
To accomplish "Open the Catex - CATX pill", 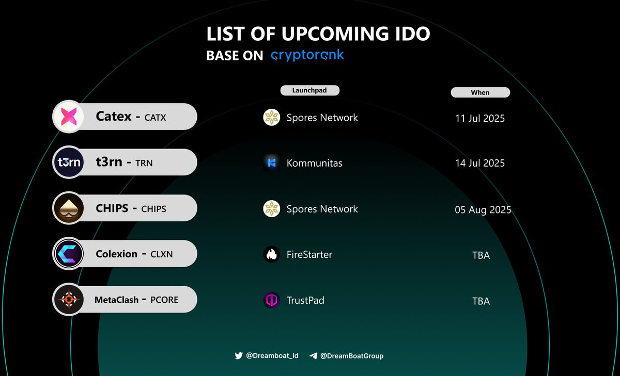I will (x=125, y=117).
